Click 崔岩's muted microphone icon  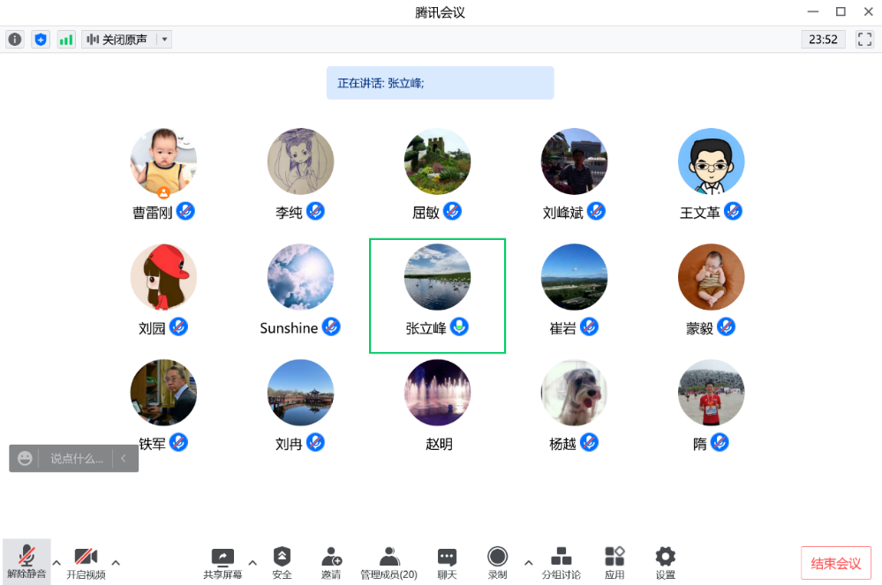[589, 327]
